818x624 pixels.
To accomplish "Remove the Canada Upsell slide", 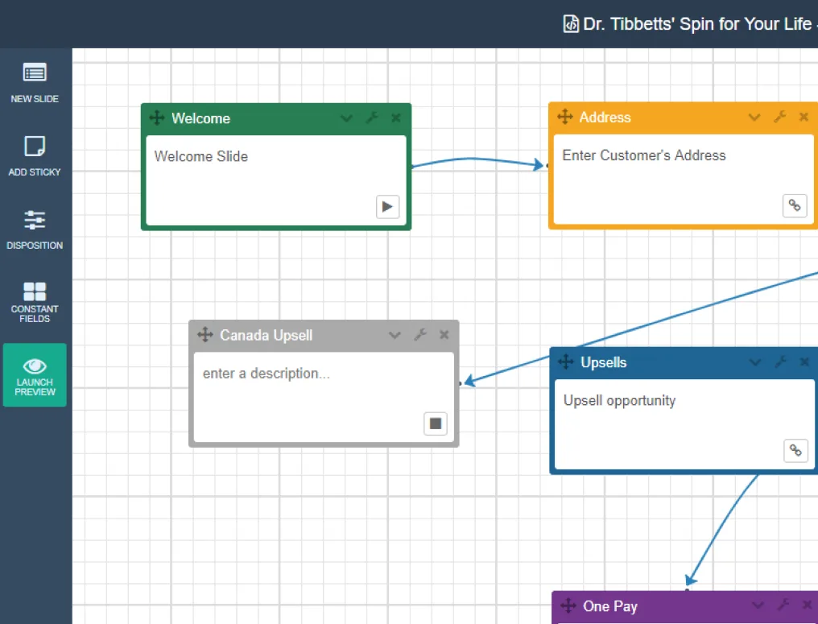I will 444,335.
